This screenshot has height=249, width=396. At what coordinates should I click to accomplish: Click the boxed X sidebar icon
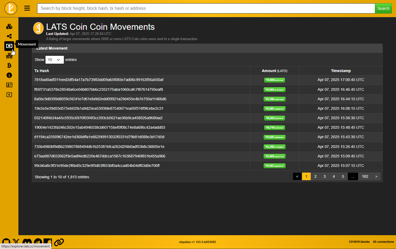coord(9,95)
